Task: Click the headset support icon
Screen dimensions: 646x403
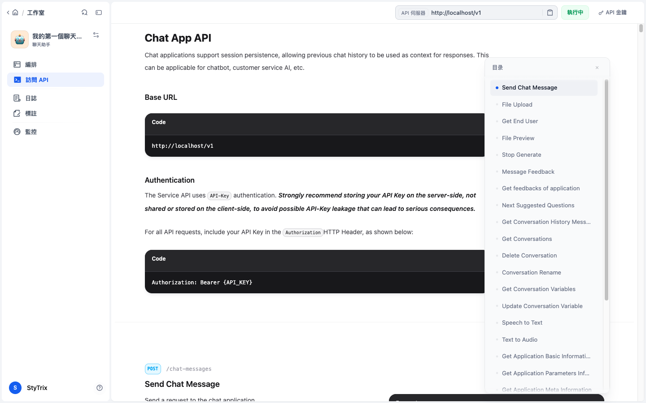Action: pos(84,13)
